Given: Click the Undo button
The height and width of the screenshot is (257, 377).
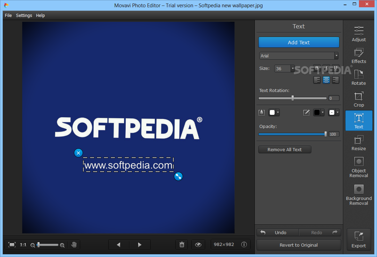Looking at the screenshot, I should tap(278, 232).
